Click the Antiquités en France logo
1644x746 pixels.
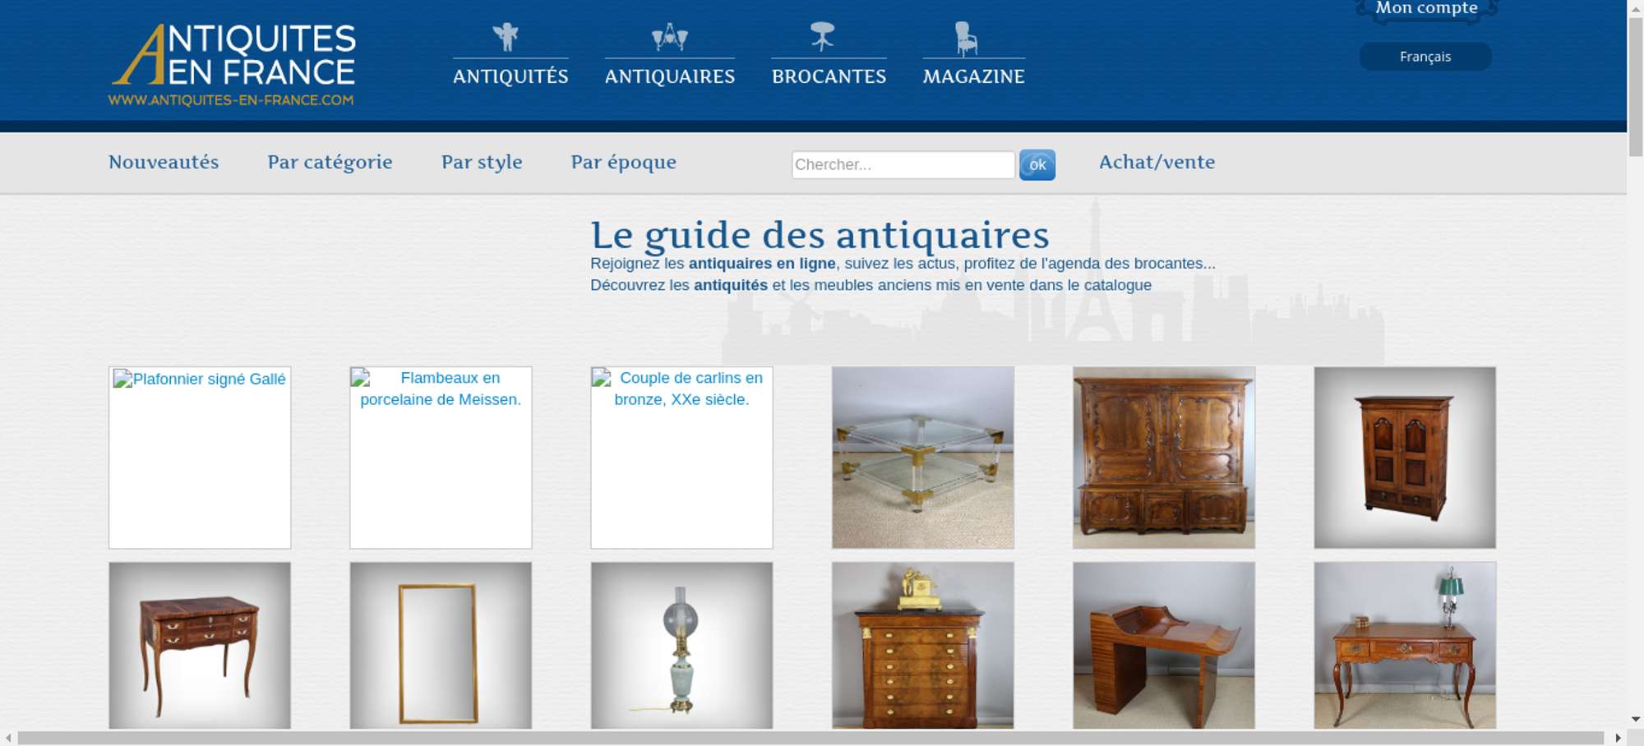pos(233,65)
